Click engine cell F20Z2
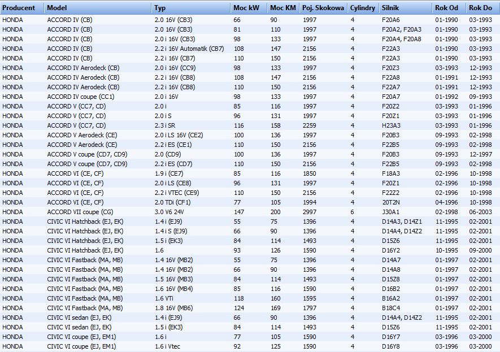The width and height of the screenshot is (500, 352). (390, 106)
